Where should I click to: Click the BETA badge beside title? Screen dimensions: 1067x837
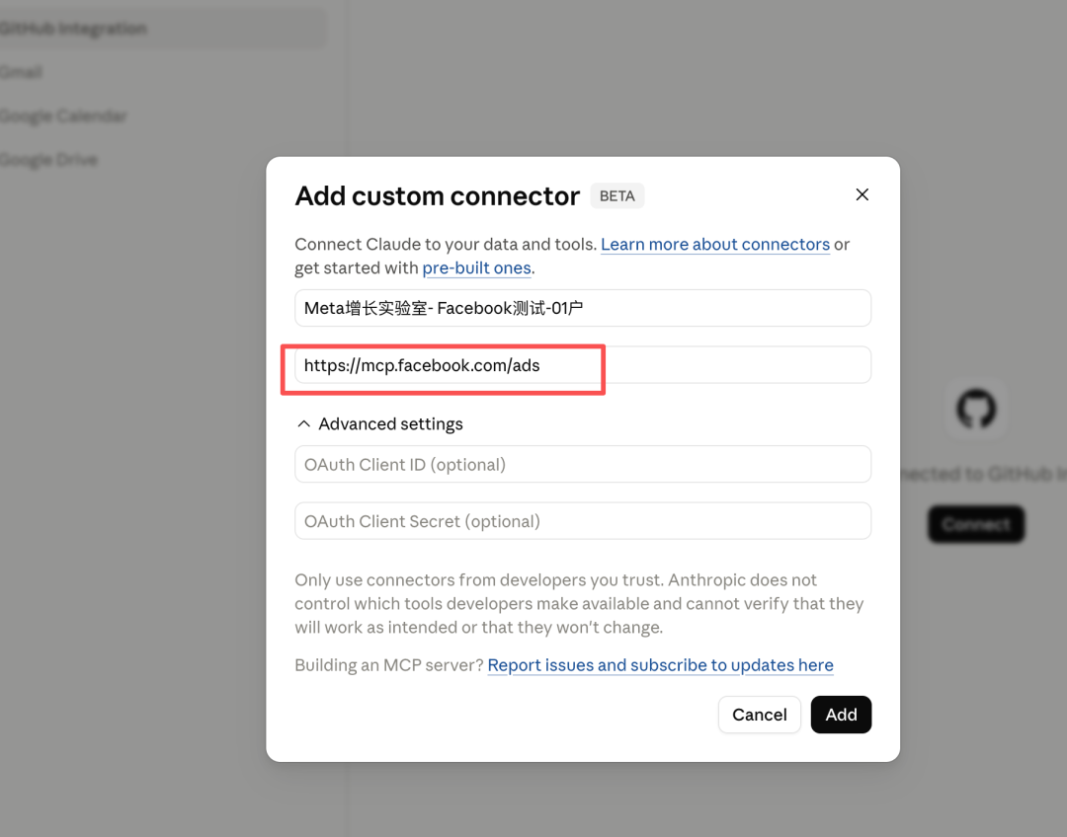pyautogui.click(x=617, y=195)
